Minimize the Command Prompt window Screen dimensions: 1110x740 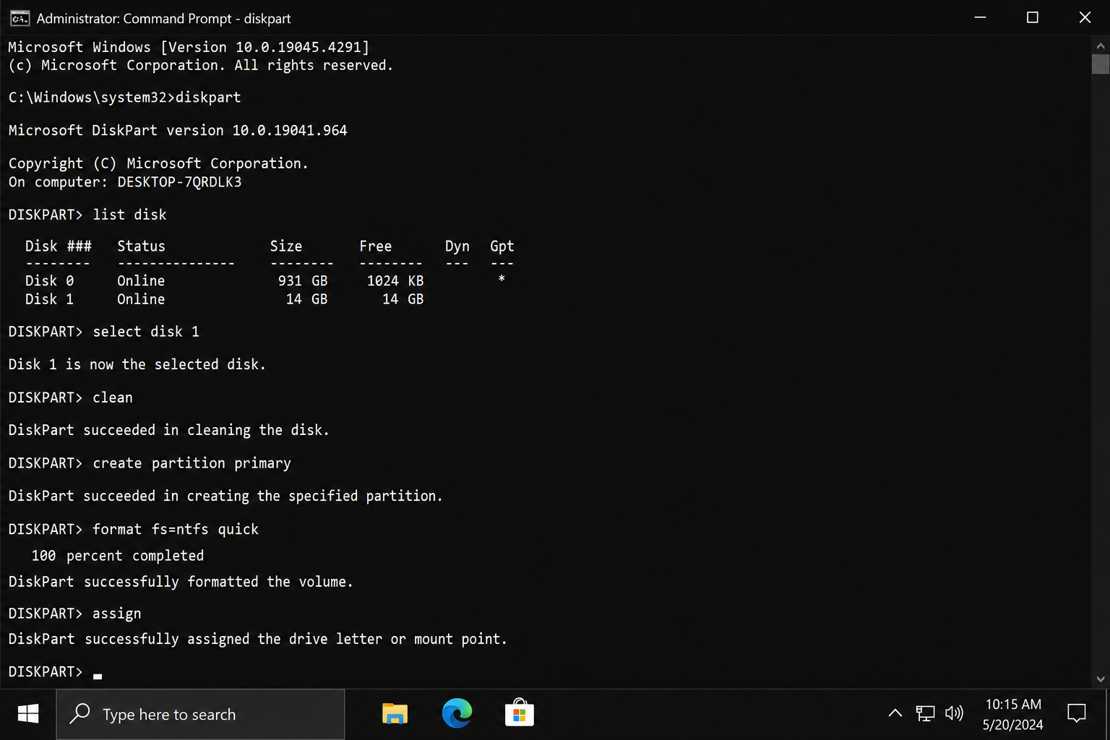tap(980, 17)
